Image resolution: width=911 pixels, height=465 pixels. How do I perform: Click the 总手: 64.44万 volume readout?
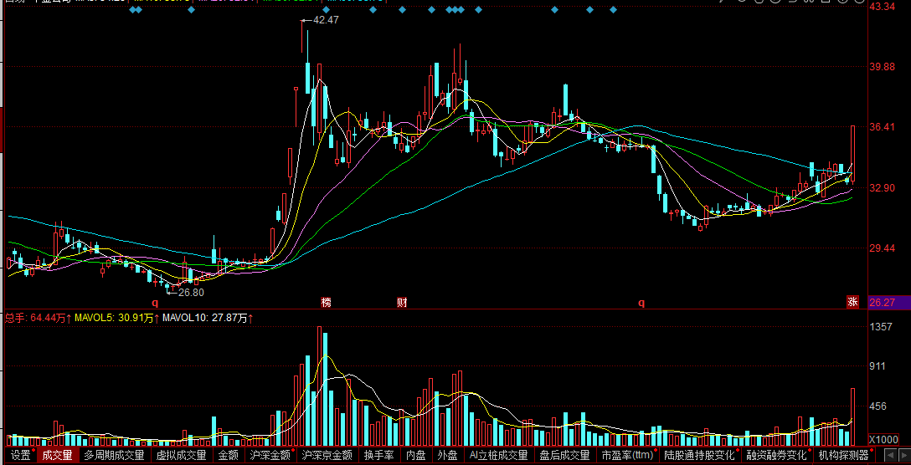click(x=39, y=318)
